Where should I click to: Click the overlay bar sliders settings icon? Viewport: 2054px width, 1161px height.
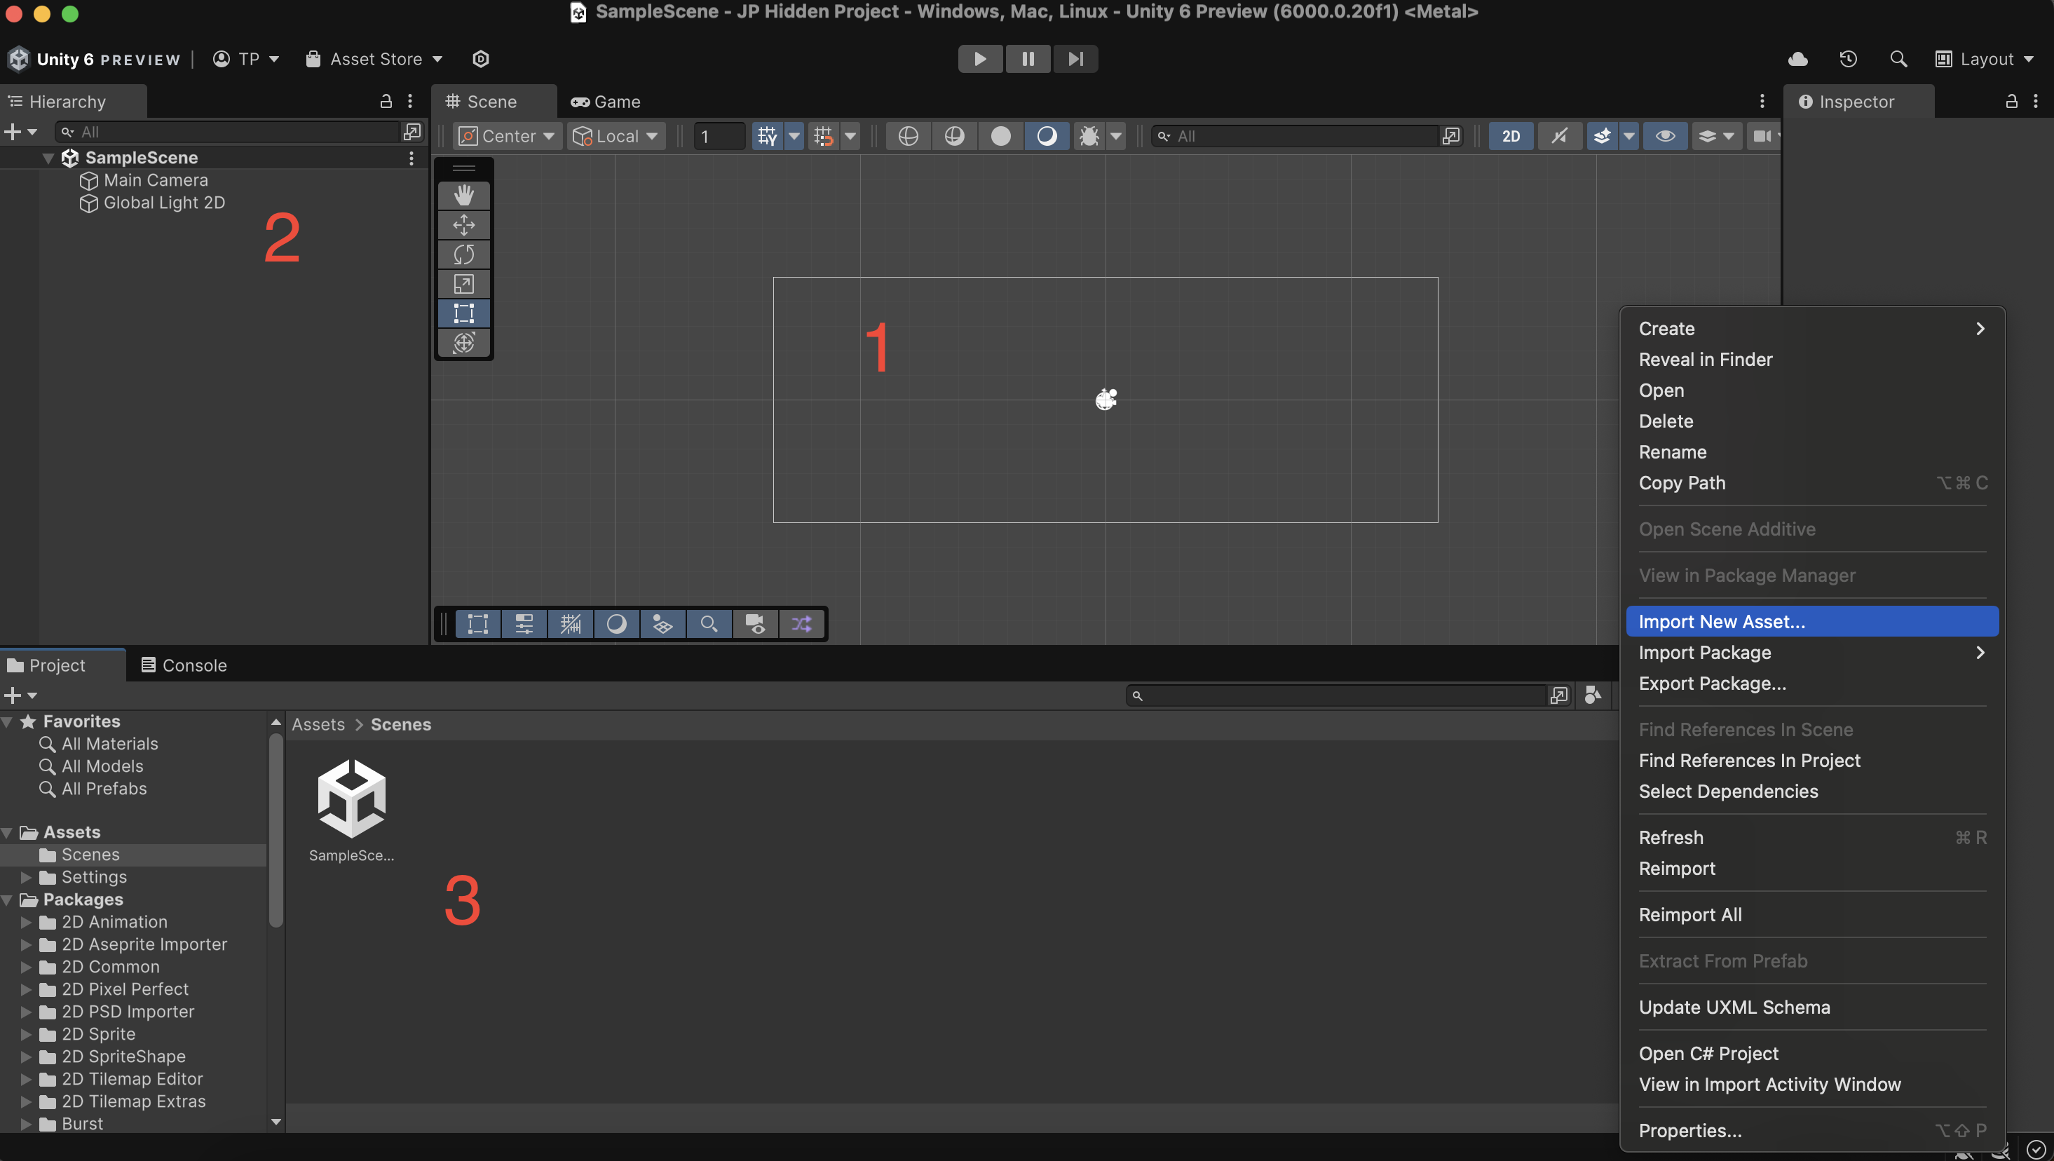coord(524,623)
